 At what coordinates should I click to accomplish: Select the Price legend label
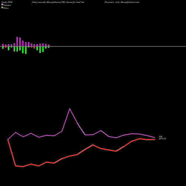tap(6, 8)
